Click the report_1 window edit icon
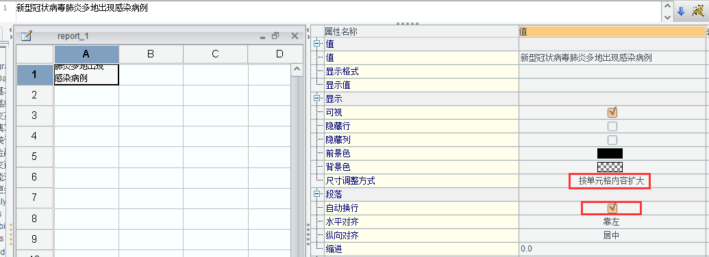Viewport: 709px width, 257px height. pos(26,36)
